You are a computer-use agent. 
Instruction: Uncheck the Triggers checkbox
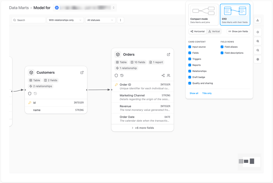(x=190, y=59)
